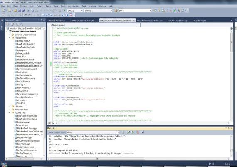This screenshot has width=237, height=167.
Task: Click the Find Message in Code output icon
Action: (123, 132)
